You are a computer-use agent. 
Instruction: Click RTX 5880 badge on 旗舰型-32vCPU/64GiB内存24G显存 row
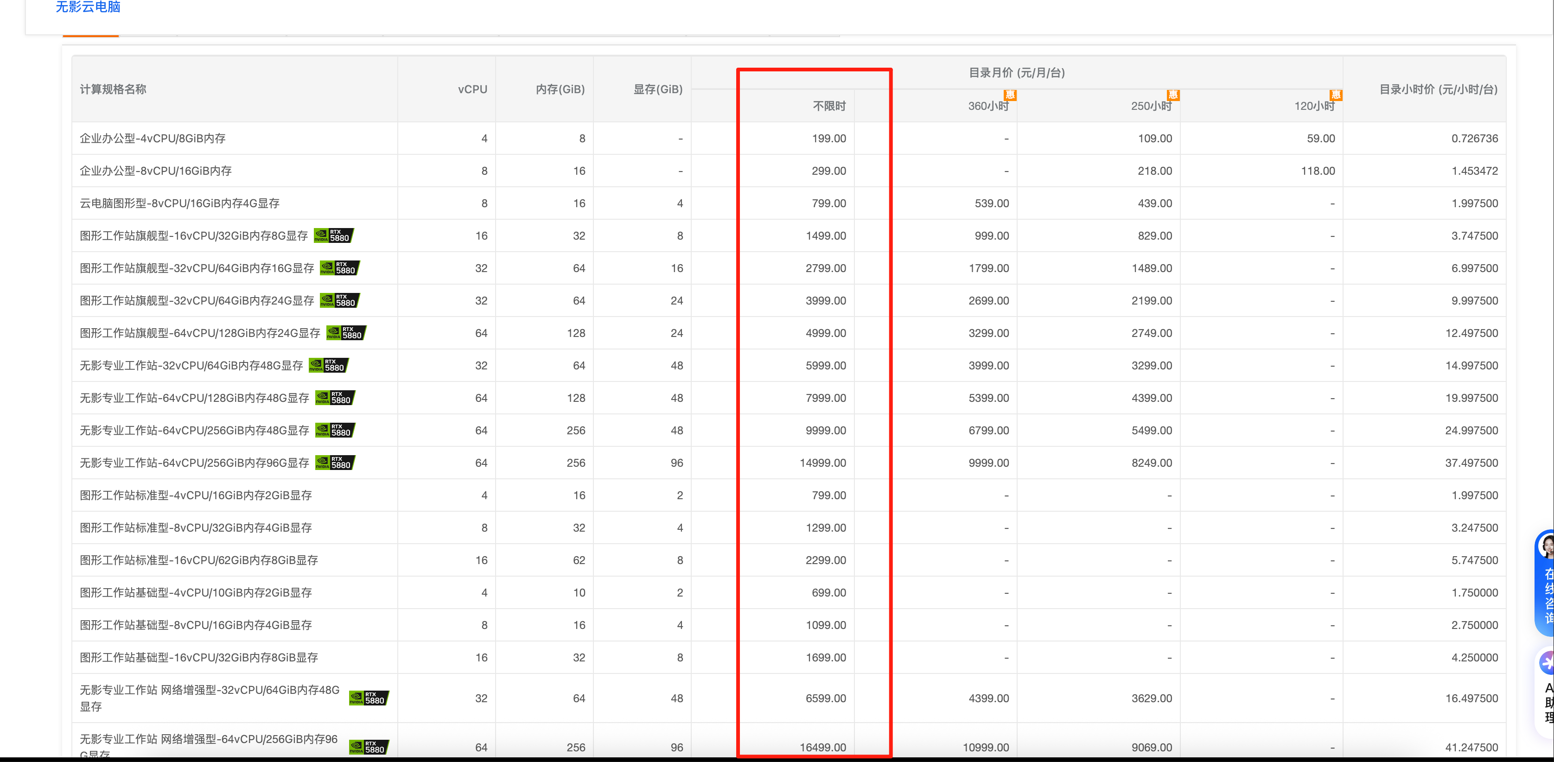pyautogui.click(x=340, y=300)
